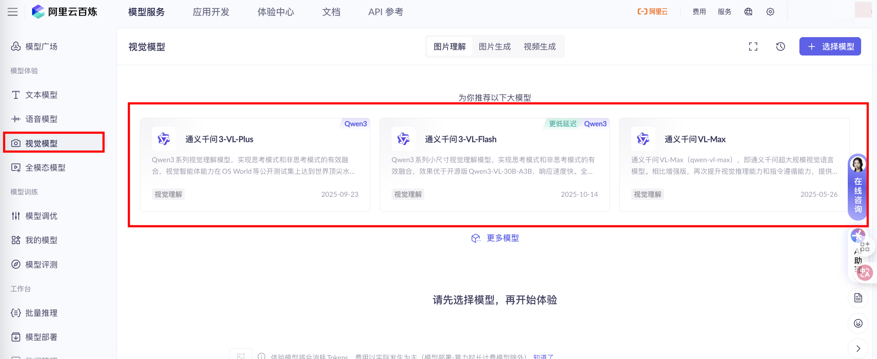Image resolution: width=877 pixels, height=359 pixels.
Task: Click the 通义千问3-VL-Flash Qwen logo icon
Action: pyautogui.click(x=403, y=139)
